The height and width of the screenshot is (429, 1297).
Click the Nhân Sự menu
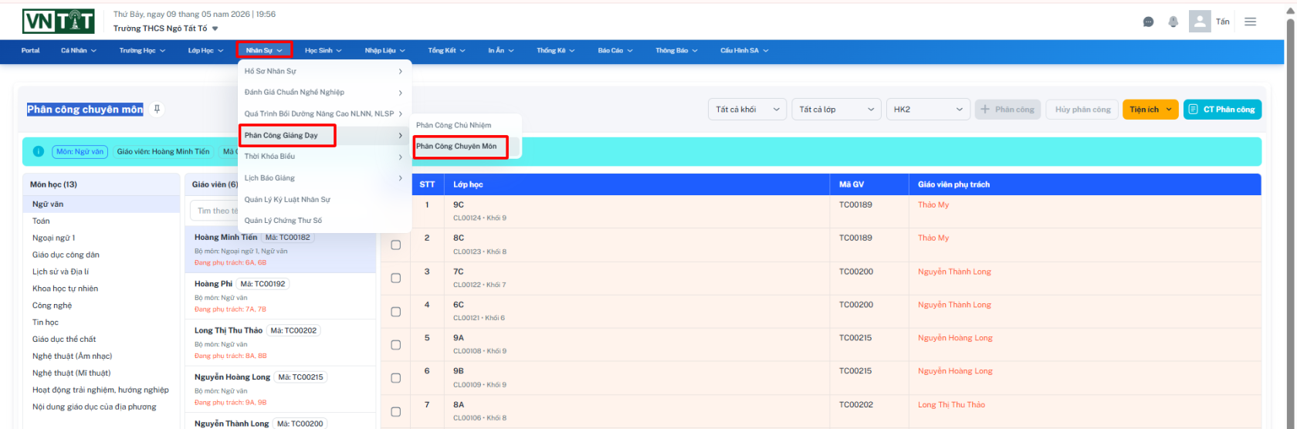click(x=264, y=50)
